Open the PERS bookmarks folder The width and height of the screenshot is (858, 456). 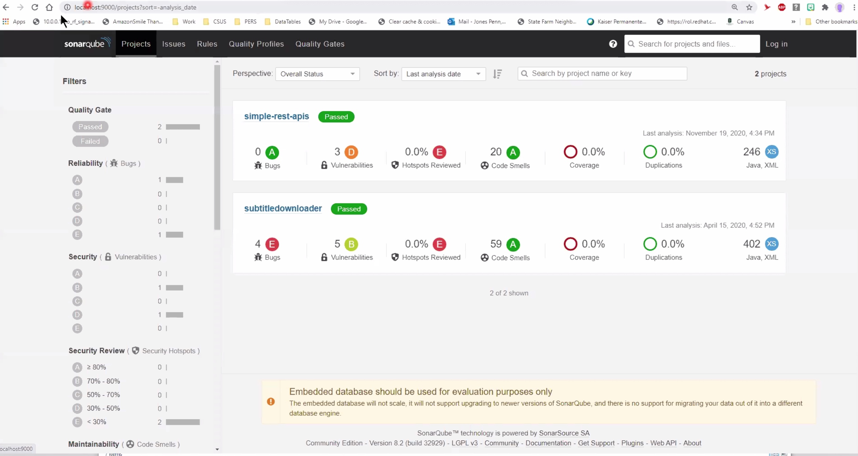coord(246,21)
